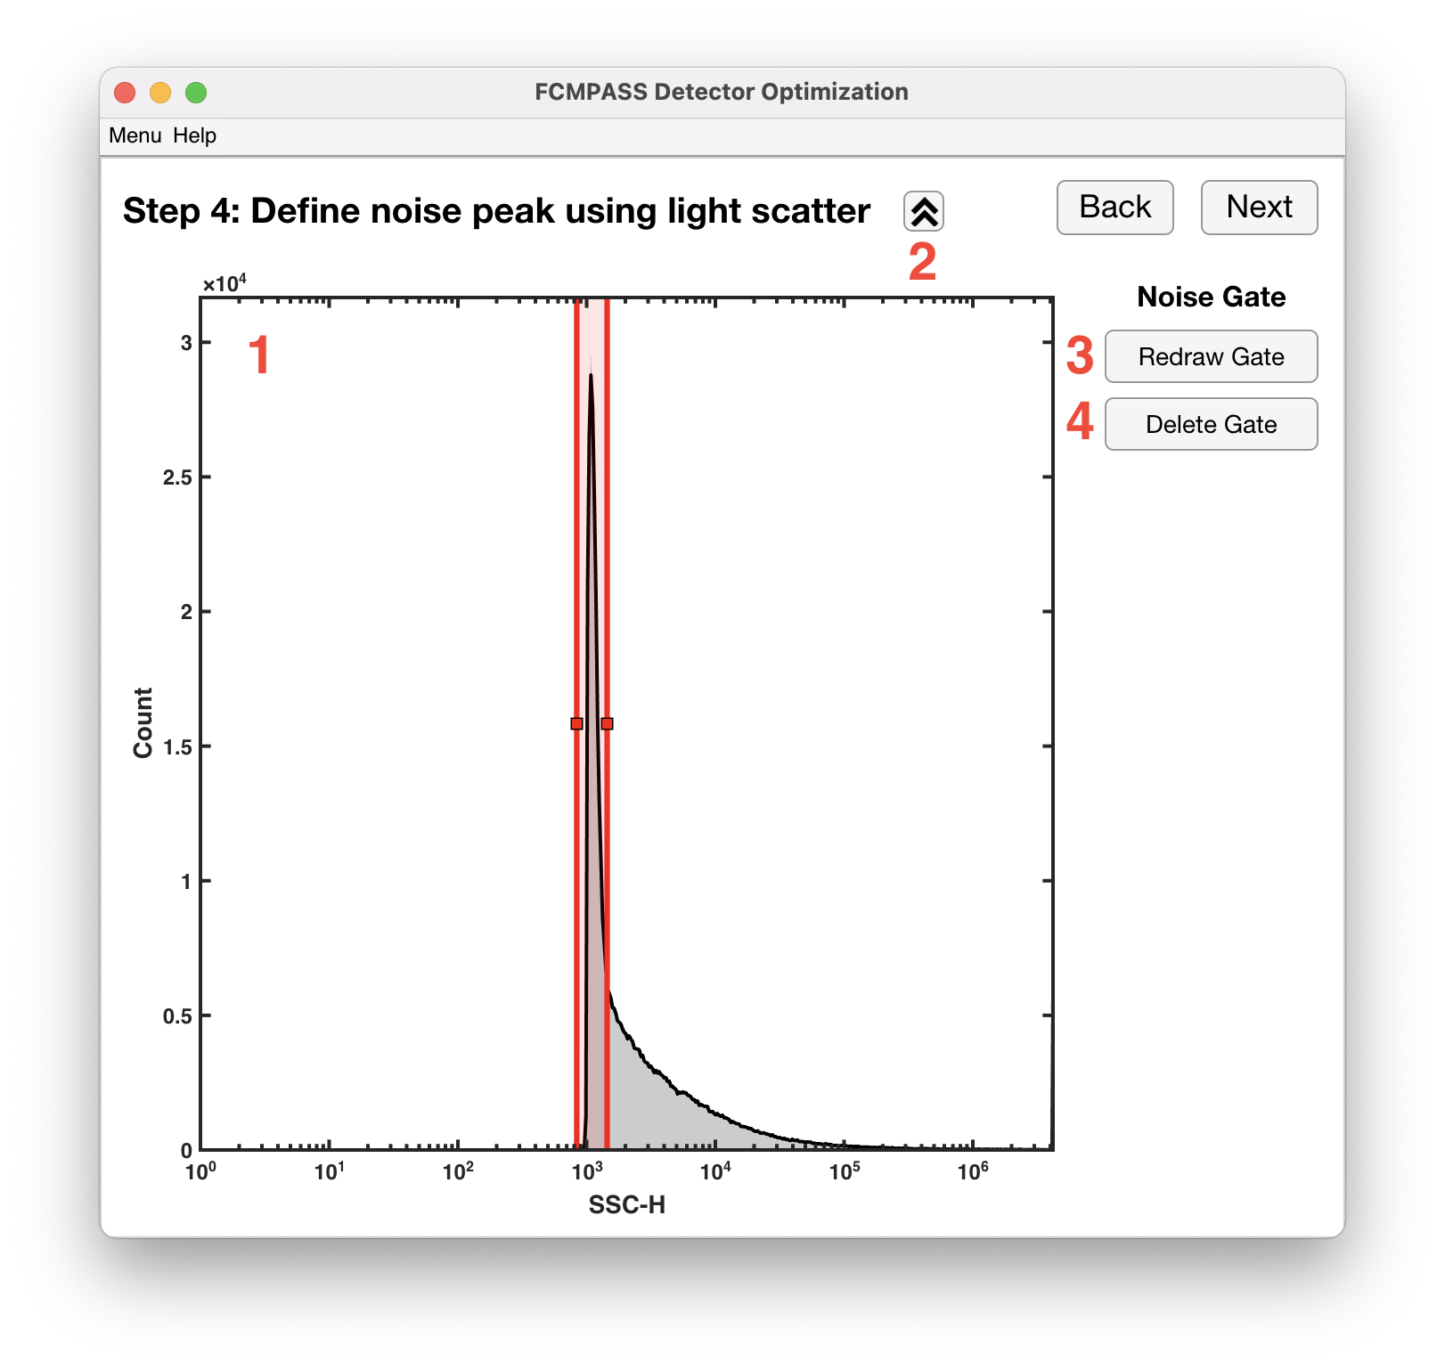Click Redraw Gate button
Viewport: 1445px width, 1370px height.
pos(1211,356)
